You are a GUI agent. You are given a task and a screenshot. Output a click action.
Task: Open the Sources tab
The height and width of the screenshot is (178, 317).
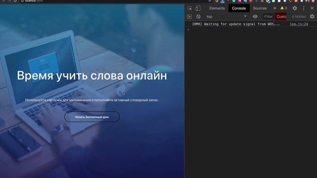260,8
